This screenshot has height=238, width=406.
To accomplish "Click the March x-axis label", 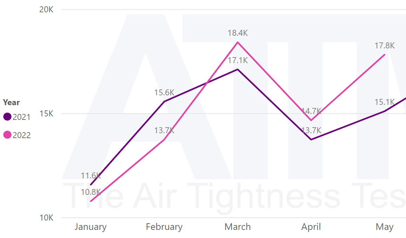I will 238,227.
